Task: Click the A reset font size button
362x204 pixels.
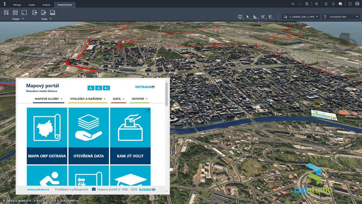Action: 99,88
